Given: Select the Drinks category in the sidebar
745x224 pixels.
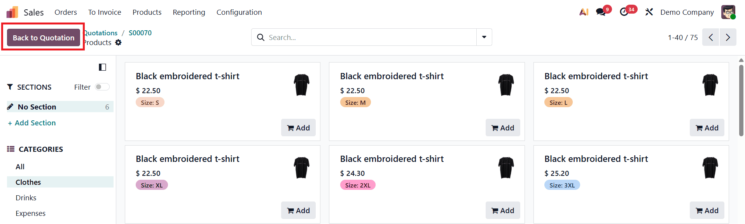Looking at the screenshot, I should 26,197.
